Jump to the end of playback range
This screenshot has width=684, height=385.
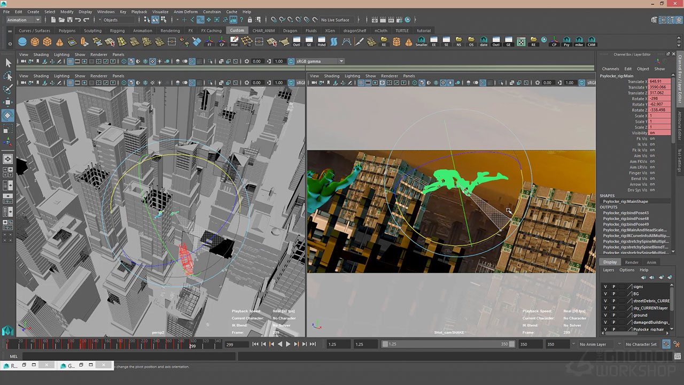click(313, 344)
